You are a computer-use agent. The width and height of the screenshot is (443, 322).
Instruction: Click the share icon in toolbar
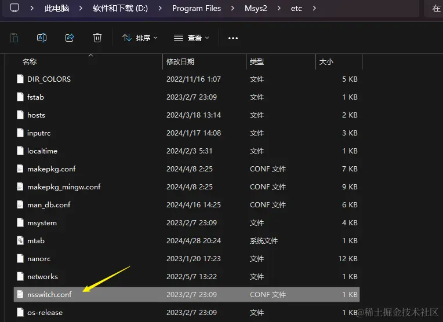coord(70,38)
